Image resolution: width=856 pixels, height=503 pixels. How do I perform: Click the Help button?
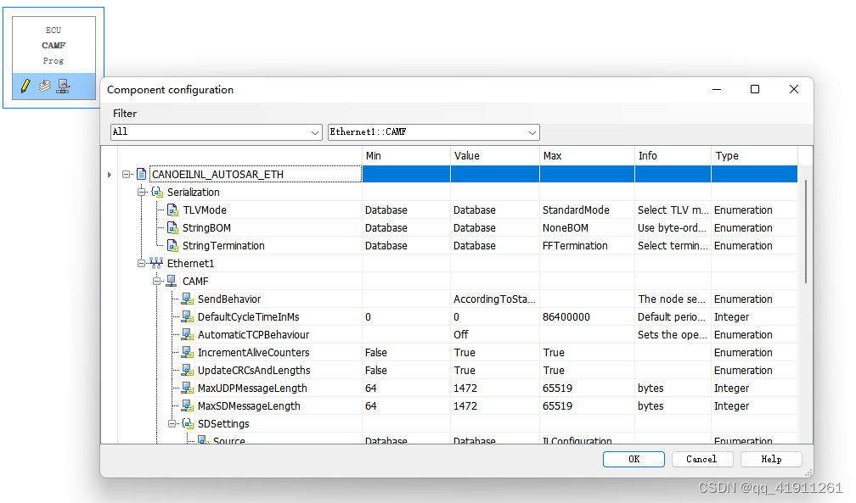(x=771, y=460)
